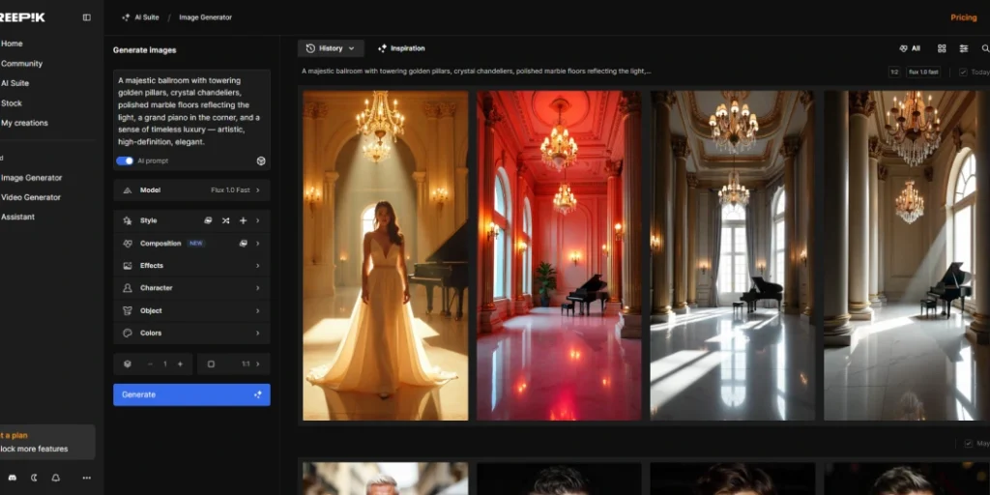Open notifications bell icon
The width and height of the screenshot is (990, 495).
(x=56, y=478)
